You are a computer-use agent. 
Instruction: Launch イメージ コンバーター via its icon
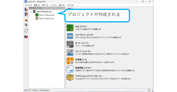70,52
